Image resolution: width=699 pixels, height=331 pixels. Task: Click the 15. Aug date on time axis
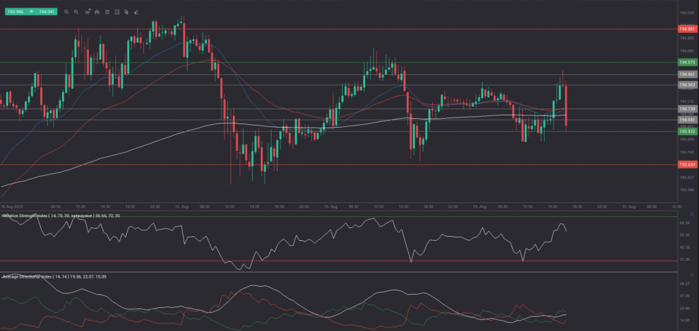[629, 205]
